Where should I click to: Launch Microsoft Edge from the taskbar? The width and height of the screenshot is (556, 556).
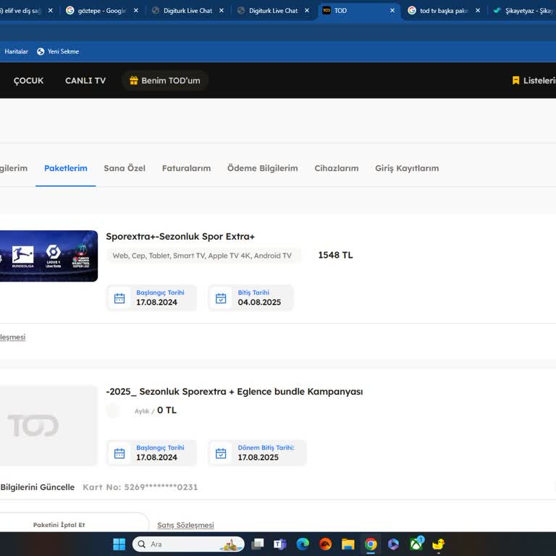(x=303, y=544)
